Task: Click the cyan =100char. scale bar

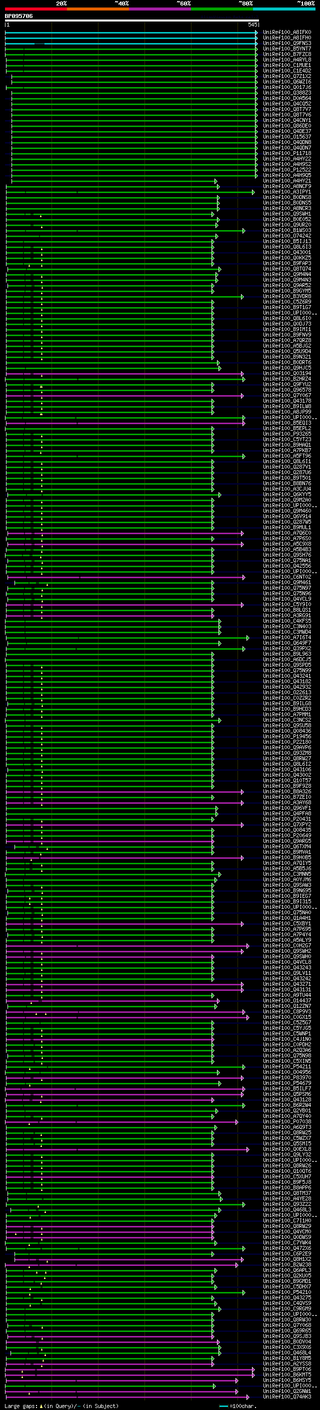Action: 223,1406
